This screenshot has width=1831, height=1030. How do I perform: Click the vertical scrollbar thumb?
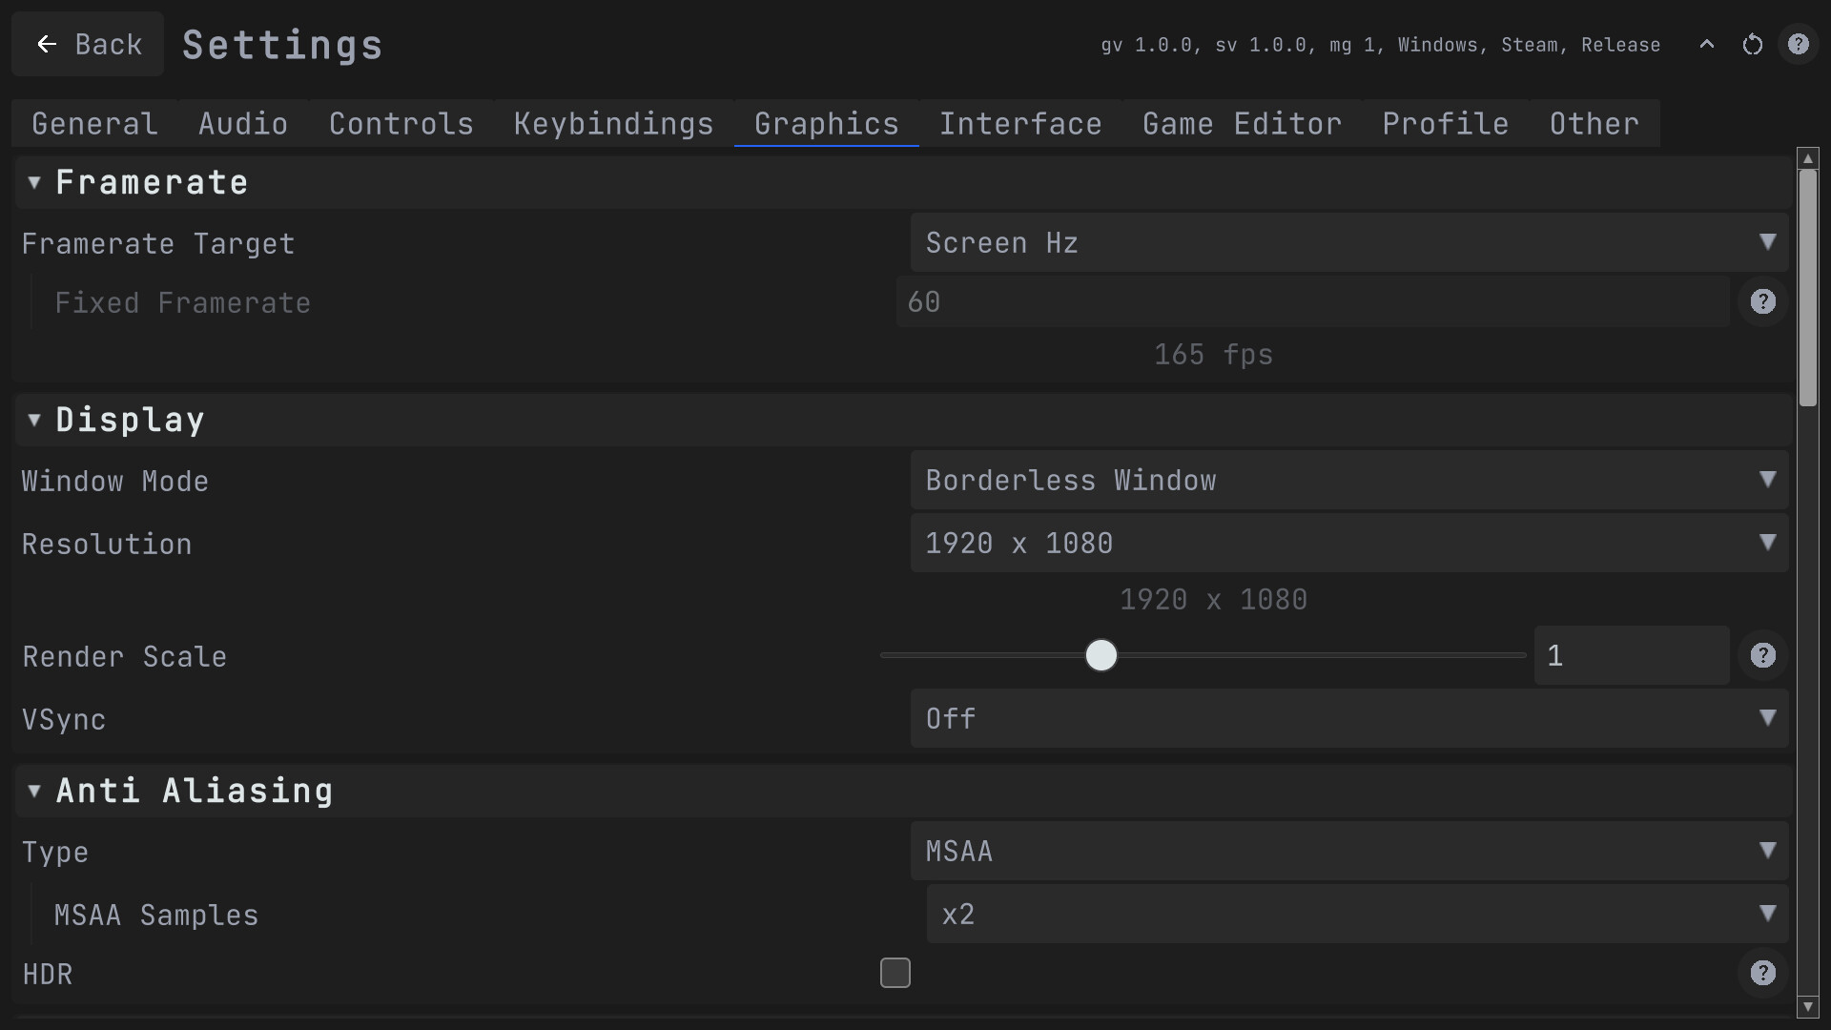(1807, 288)
